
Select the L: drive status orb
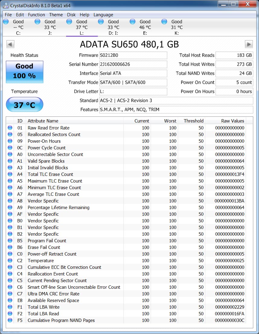click(x=69, y=21)
